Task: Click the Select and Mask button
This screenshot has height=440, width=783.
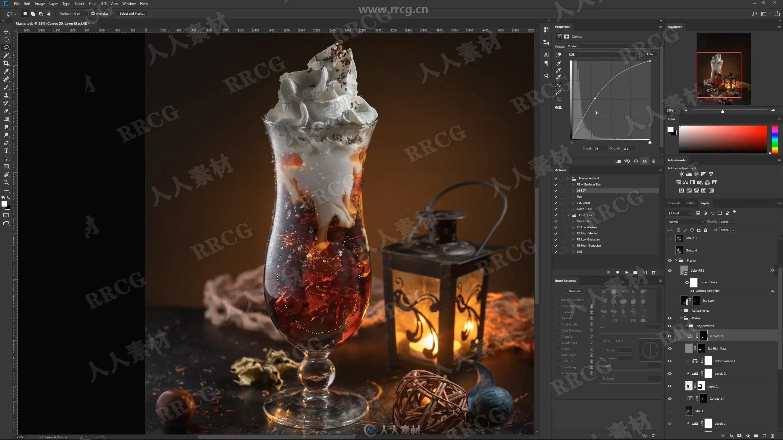Action: coord(132,13)
